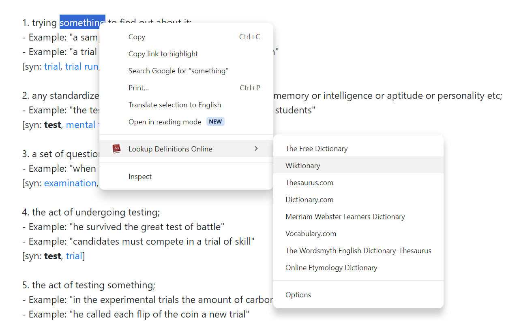
Task: Search Google for "something"
Action: (x=178, y=70)
